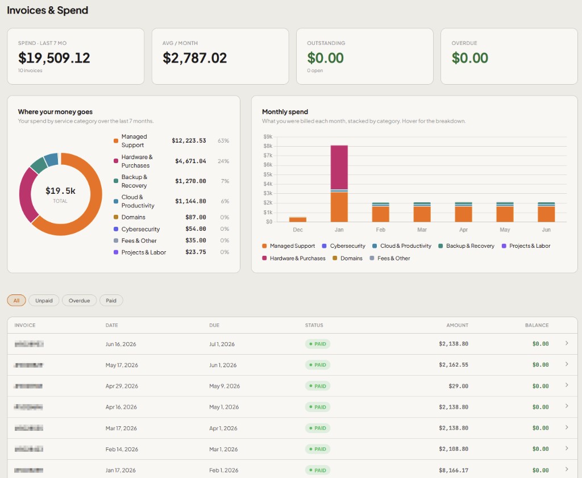
Task: Click the Cybersecurity swatch in donut list
Action: coord(116,229)
